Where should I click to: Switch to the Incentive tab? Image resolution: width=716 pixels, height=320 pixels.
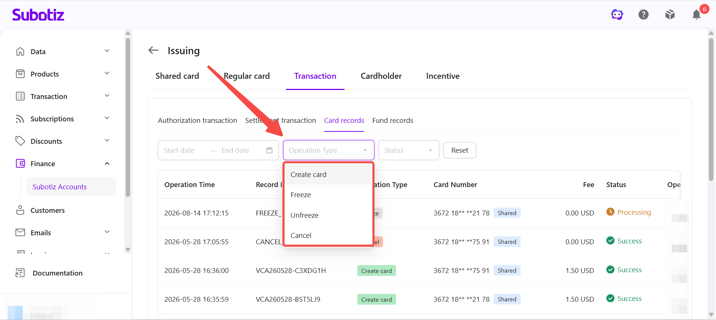[443, 76]
